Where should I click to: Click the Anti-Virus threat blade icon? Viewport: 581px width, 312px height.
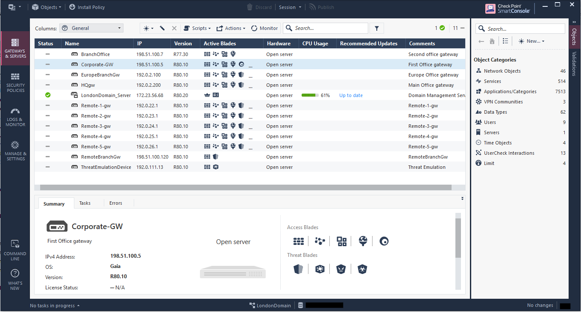point(341,269)
